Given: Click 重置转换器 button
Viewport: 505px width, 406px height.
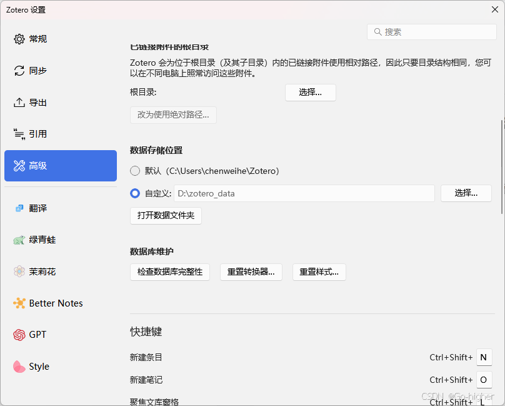Looking at the screenshot, I should pos(251,272).
